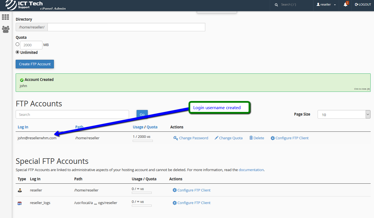This screenshot has height=218, width=374.
Task: Open the Page Size dropdown
Action: [344, 114]
